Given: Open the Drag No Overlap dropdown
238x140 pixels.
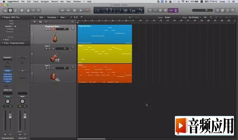Looking at the screenshot, I should [195, 17].
